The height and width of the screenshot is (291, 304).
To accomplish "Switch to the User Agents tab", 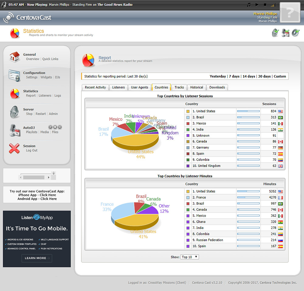I will click(140, 88).
